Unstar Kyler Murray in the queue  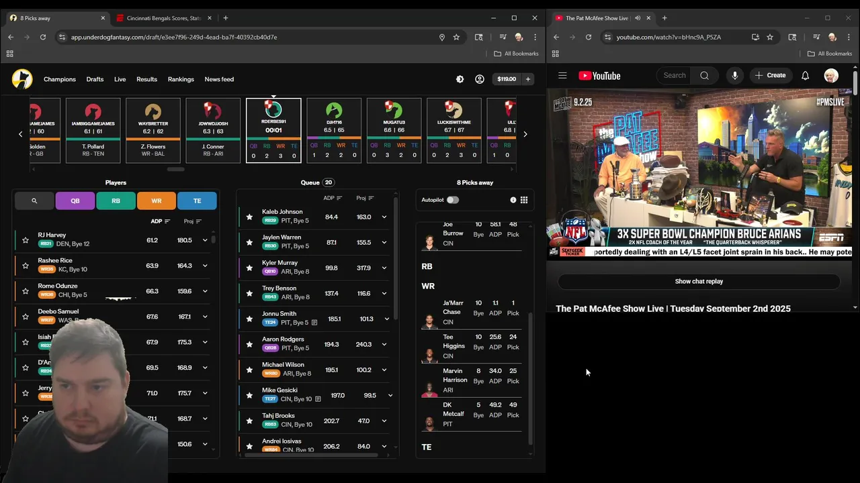point(249,268)
